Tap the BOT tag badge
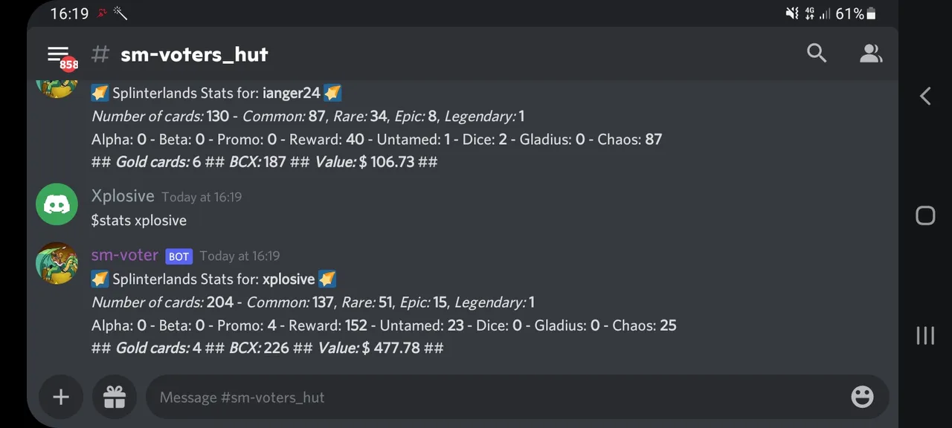Image resolution: width=952 pixels, height=428 pixels. coord(178,256)
